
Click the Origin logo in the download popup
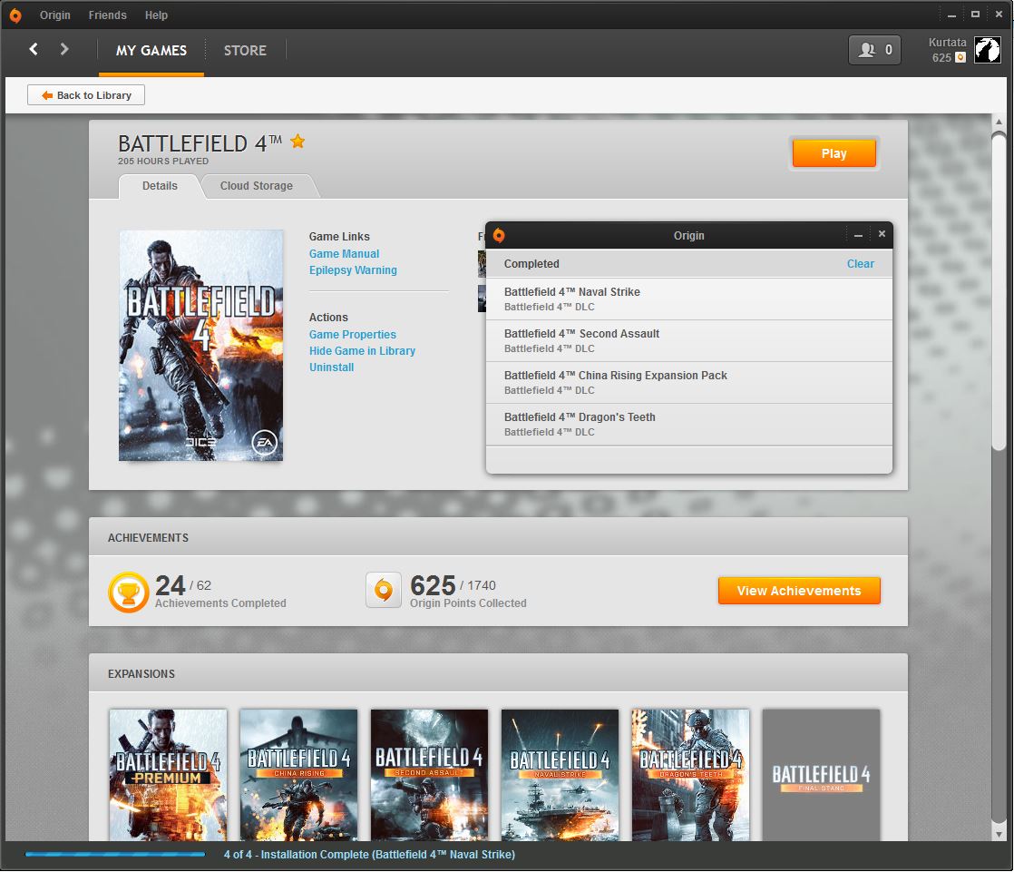499,235
